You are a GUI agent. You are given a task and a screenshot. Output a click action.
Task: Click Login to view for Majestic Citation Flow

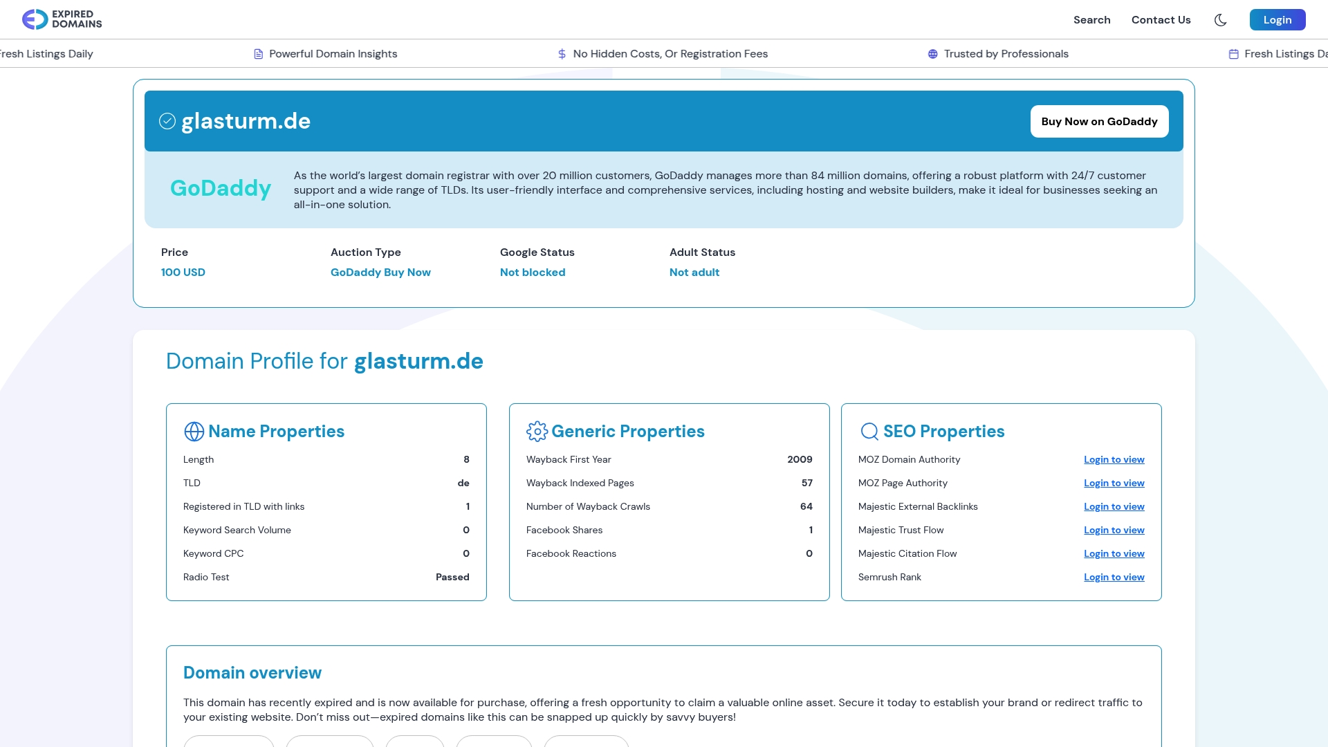(1114, 554)
